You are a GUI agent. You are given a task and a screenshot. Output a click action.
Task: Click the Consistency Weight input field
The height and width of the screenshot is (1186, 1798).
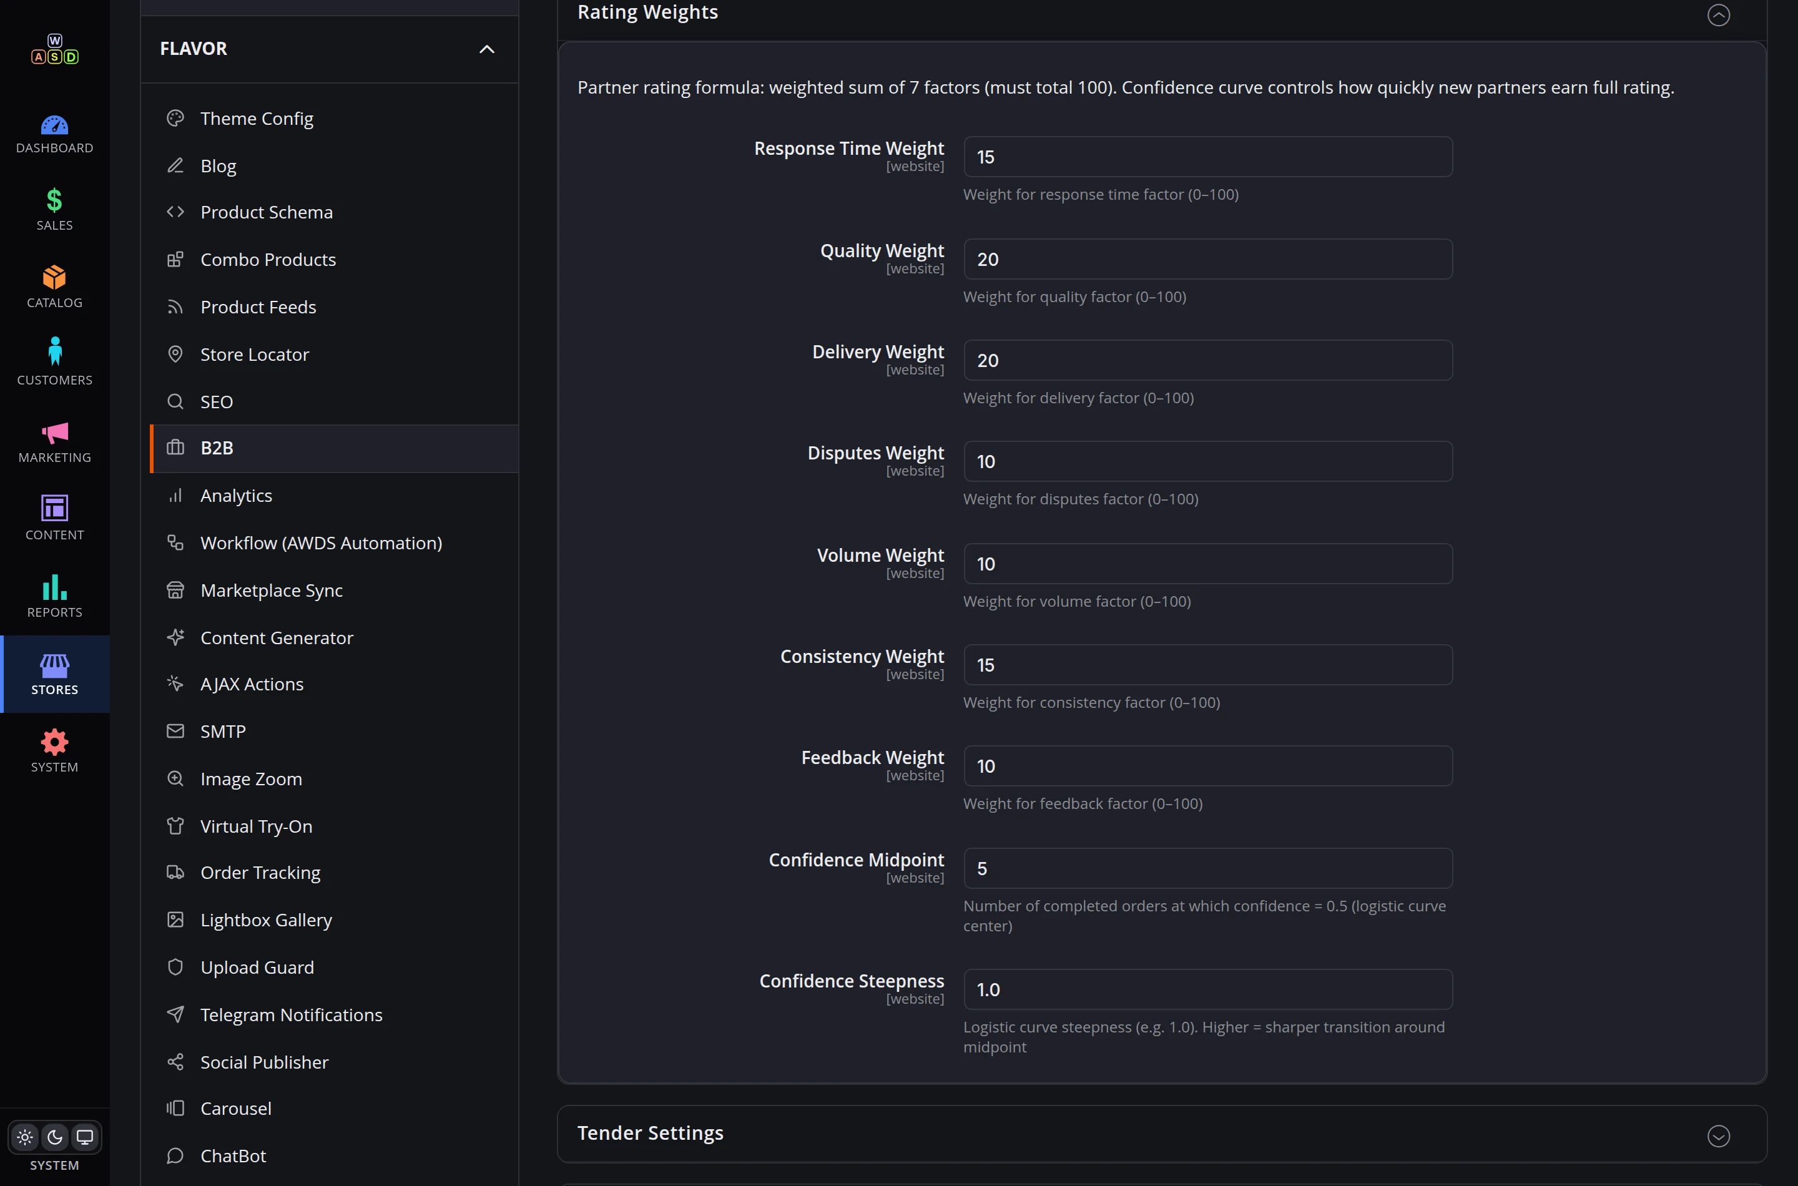[x=1208, y=665]
